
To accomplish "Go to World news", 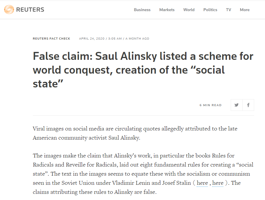I will [189, 10].
